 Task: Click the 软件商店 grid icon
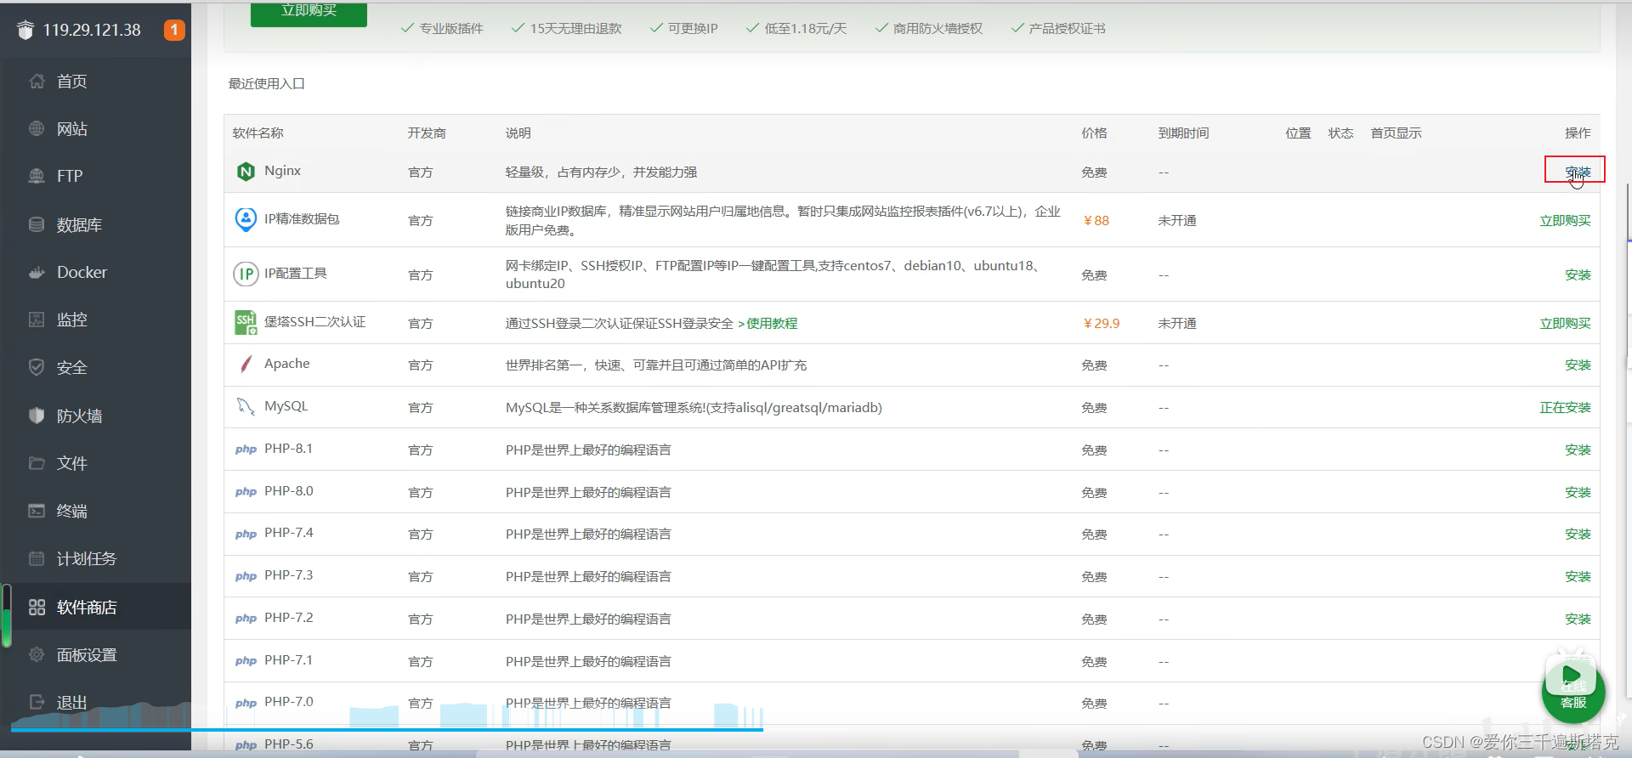coord(37,607)
